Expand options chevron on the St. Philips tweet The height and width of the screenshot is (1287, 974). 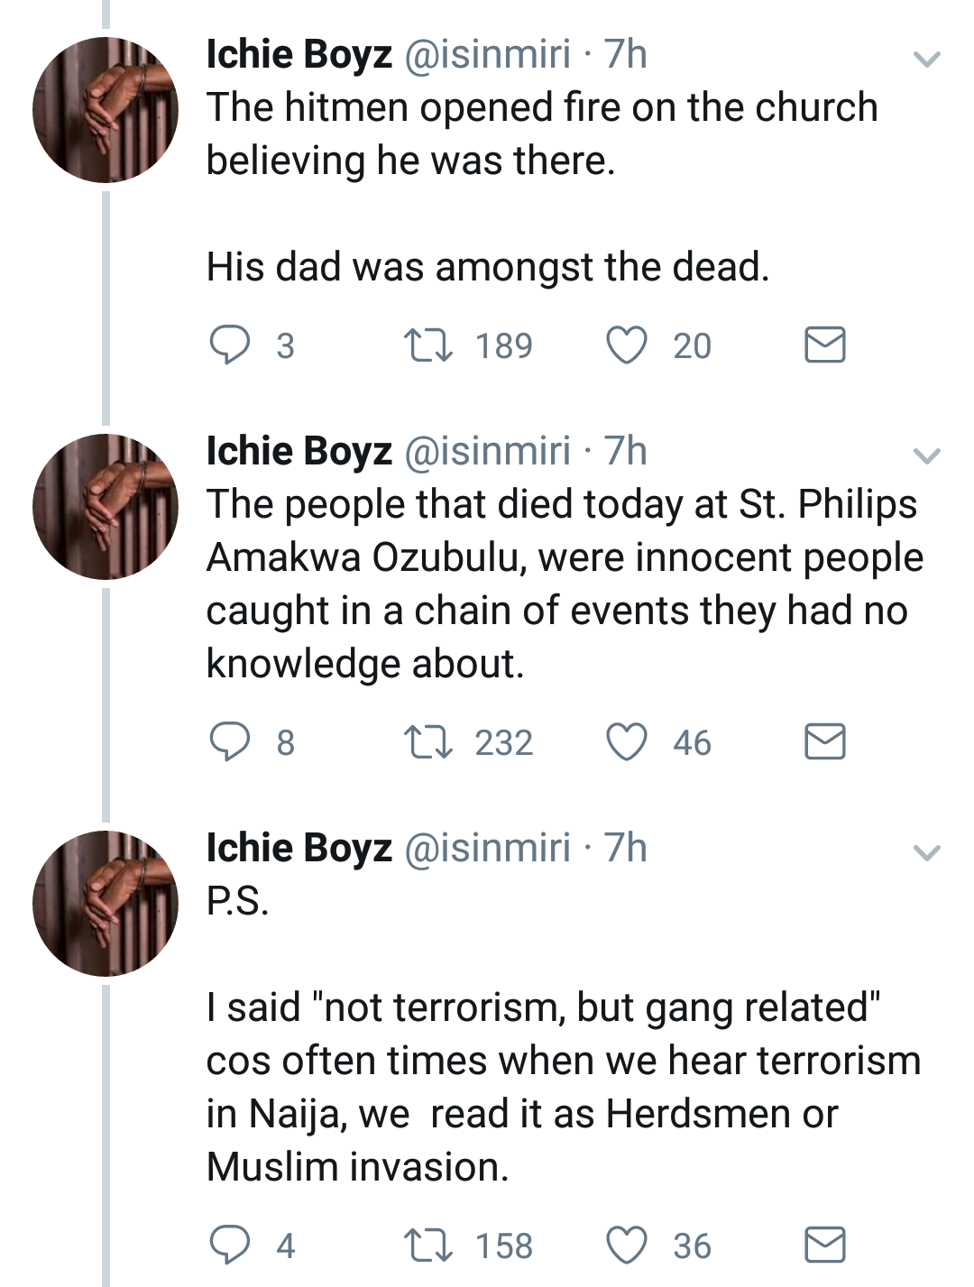tap(927, 455)
